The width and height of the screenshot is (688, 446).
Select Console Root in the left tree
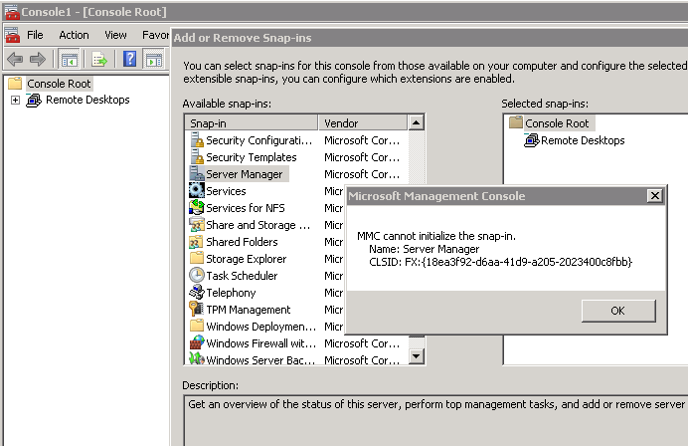[59, 84]
